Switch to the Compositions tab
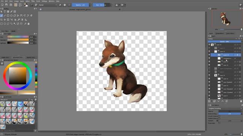This screenshot has height=136, width=243. tap(219, 33)
